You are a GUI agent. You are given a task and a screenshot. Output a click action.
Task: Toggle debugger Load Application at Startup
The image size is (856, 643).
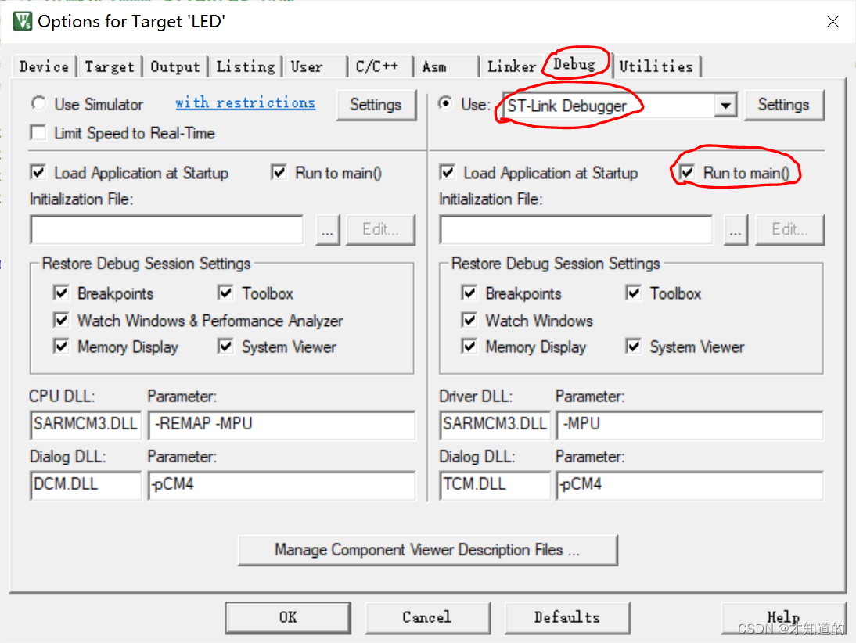pyautogui.click(x=447, y=173)
